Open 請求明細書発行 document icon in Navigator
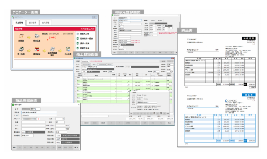The image size is (267, 159). tap(52, 49)
